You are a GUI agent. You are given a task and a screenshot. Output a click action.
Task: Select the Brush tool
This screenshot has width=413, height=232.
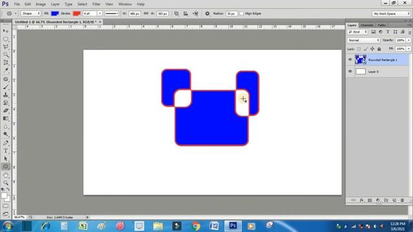(6, 87)
